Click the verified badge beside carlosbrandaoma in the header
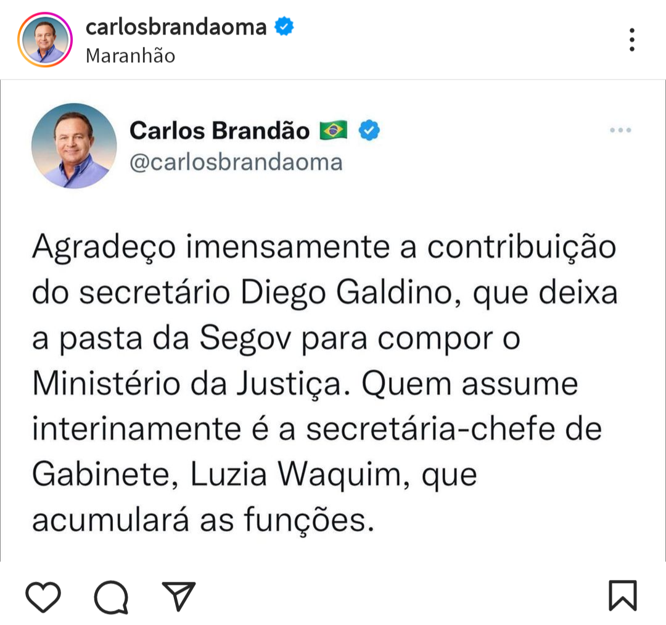This screenshot has width=666, height=625. (x=284, y=27)
